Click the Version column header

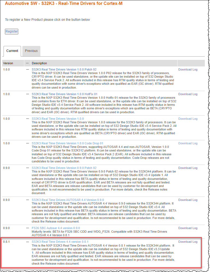[x=13, y=63]
